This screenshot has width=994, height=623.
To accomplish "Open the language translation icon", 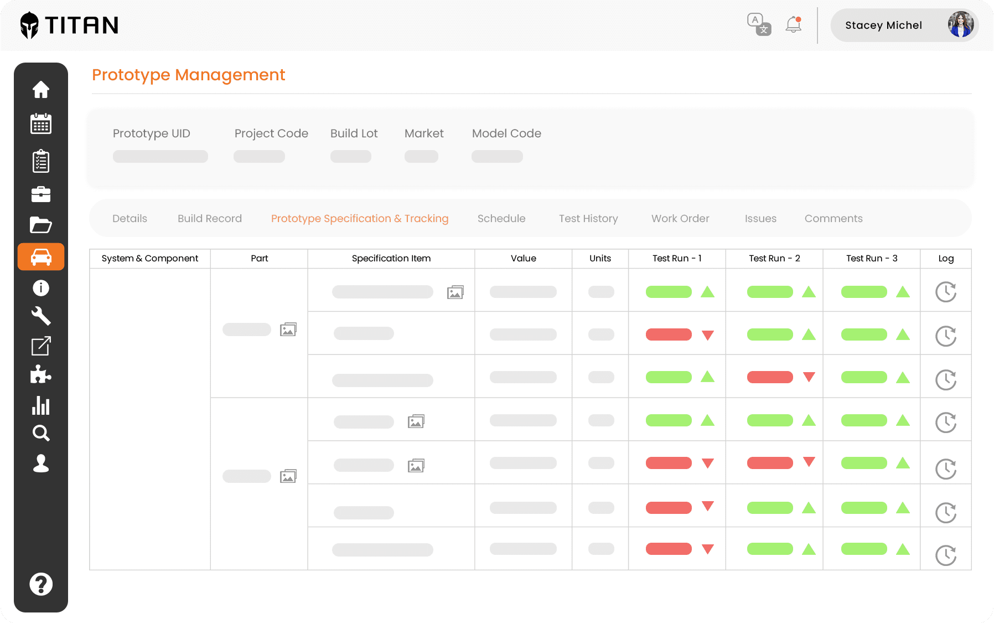I will click(x=759, y=24).
